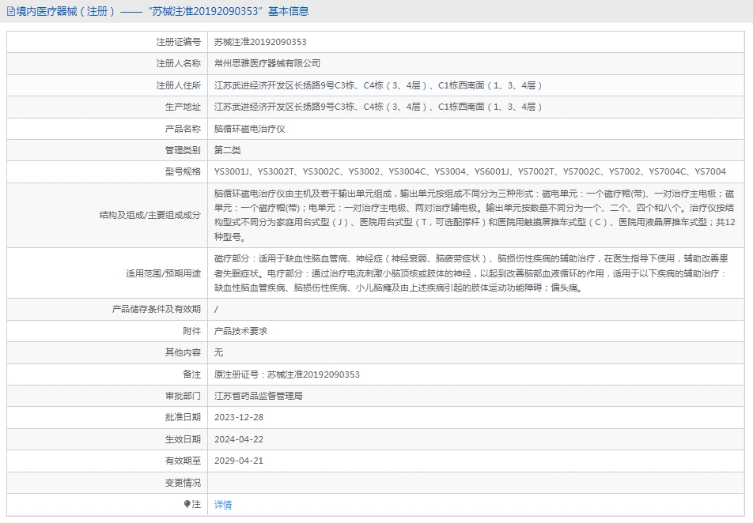Click the bulb icon beside 注 label
Screen dimensions: 753x523
point(187,504)
